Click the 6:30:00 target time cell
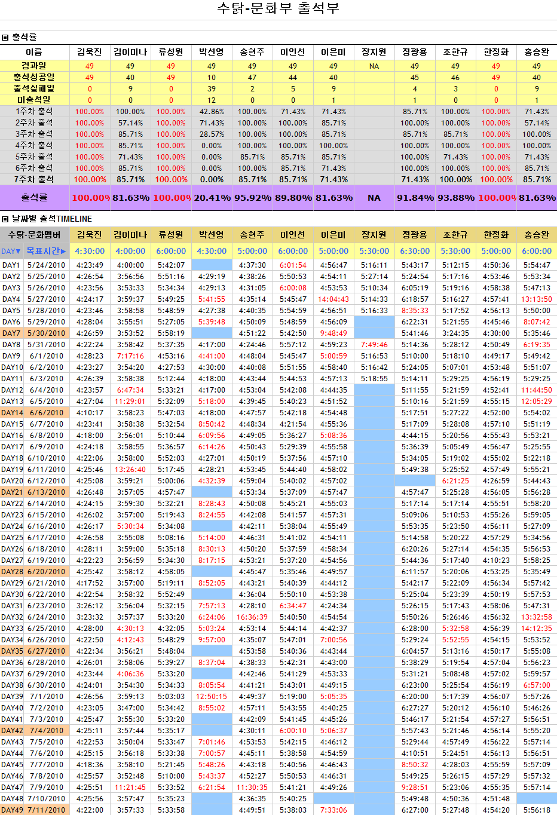 415,252
